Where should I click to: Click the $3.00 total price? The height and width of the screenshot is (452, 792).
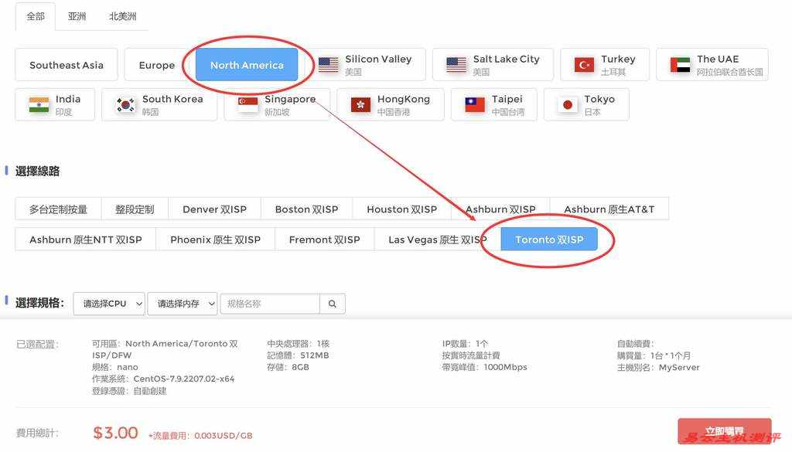(116, 433)
